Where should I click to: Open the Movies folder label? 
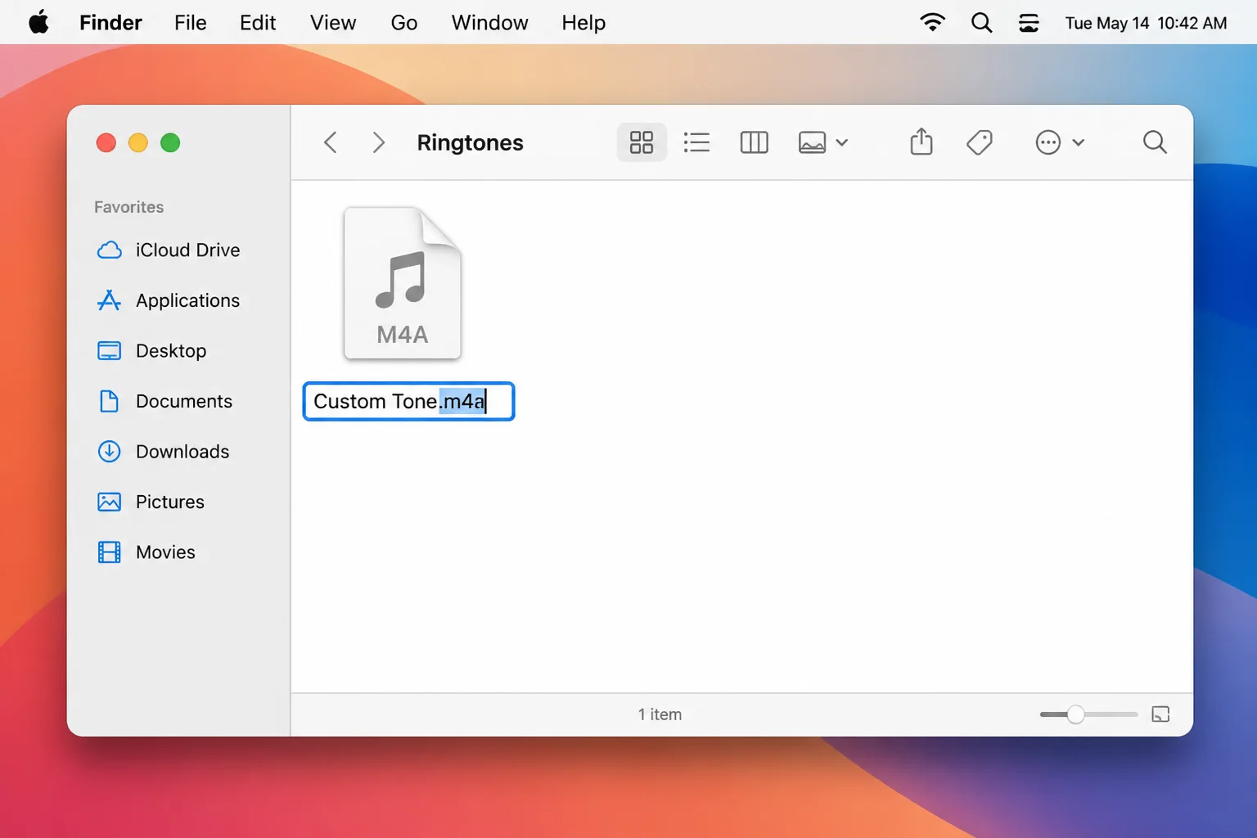point(165,552)
